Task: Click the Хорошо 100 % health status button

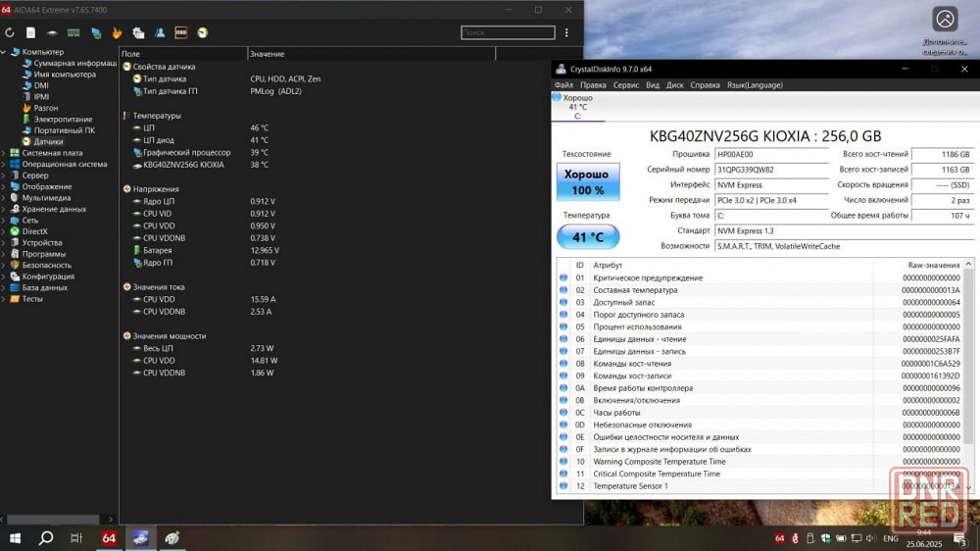Action: [x=588, y=180]
